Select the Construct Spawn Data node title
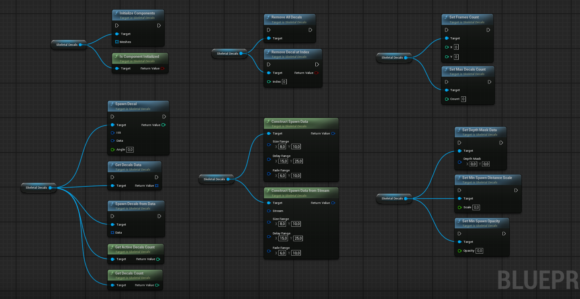Viewport: 580px width, 299px height. (x=290, y=121)
